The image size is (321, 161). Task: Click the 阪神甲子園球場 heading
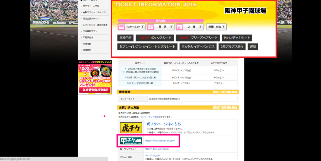245,11
